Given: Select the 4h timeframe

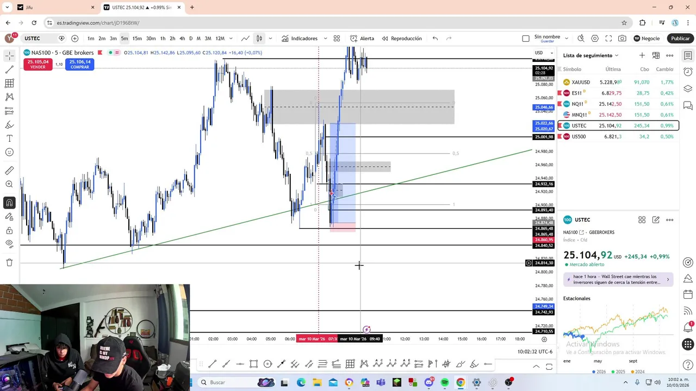Looking at the screenshot, I should point(182,39).
